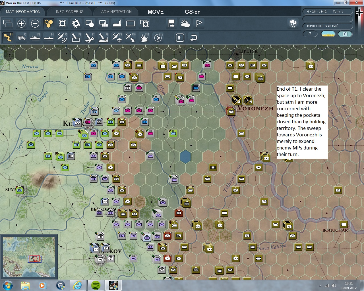Screen dimensions: 364x291
Task: Switch to the INFO SCREENS tab
Action: [70, 12]
